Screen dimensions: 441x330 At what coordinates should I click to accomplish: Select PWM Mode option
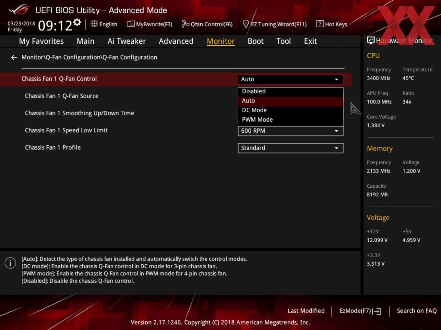coord(291,119)
